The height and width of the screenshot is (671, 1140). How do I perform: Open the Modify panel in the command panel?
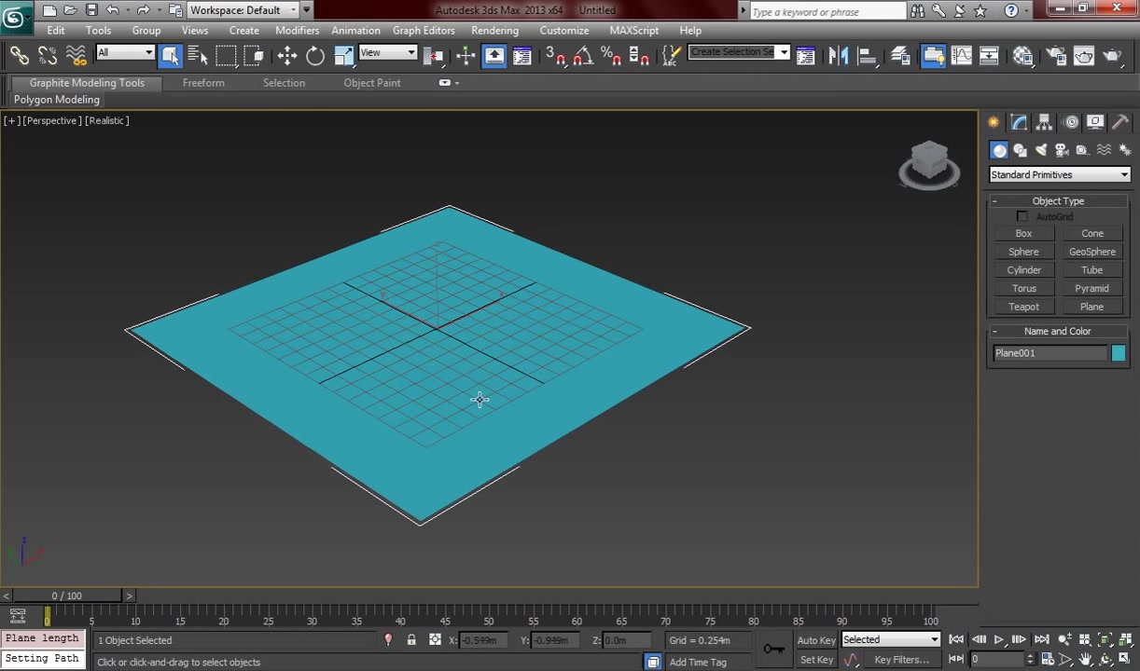[1019, 122]
